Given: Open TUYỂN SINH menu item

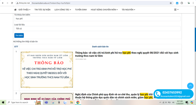Looking at the screenshot, I should 81,9.
